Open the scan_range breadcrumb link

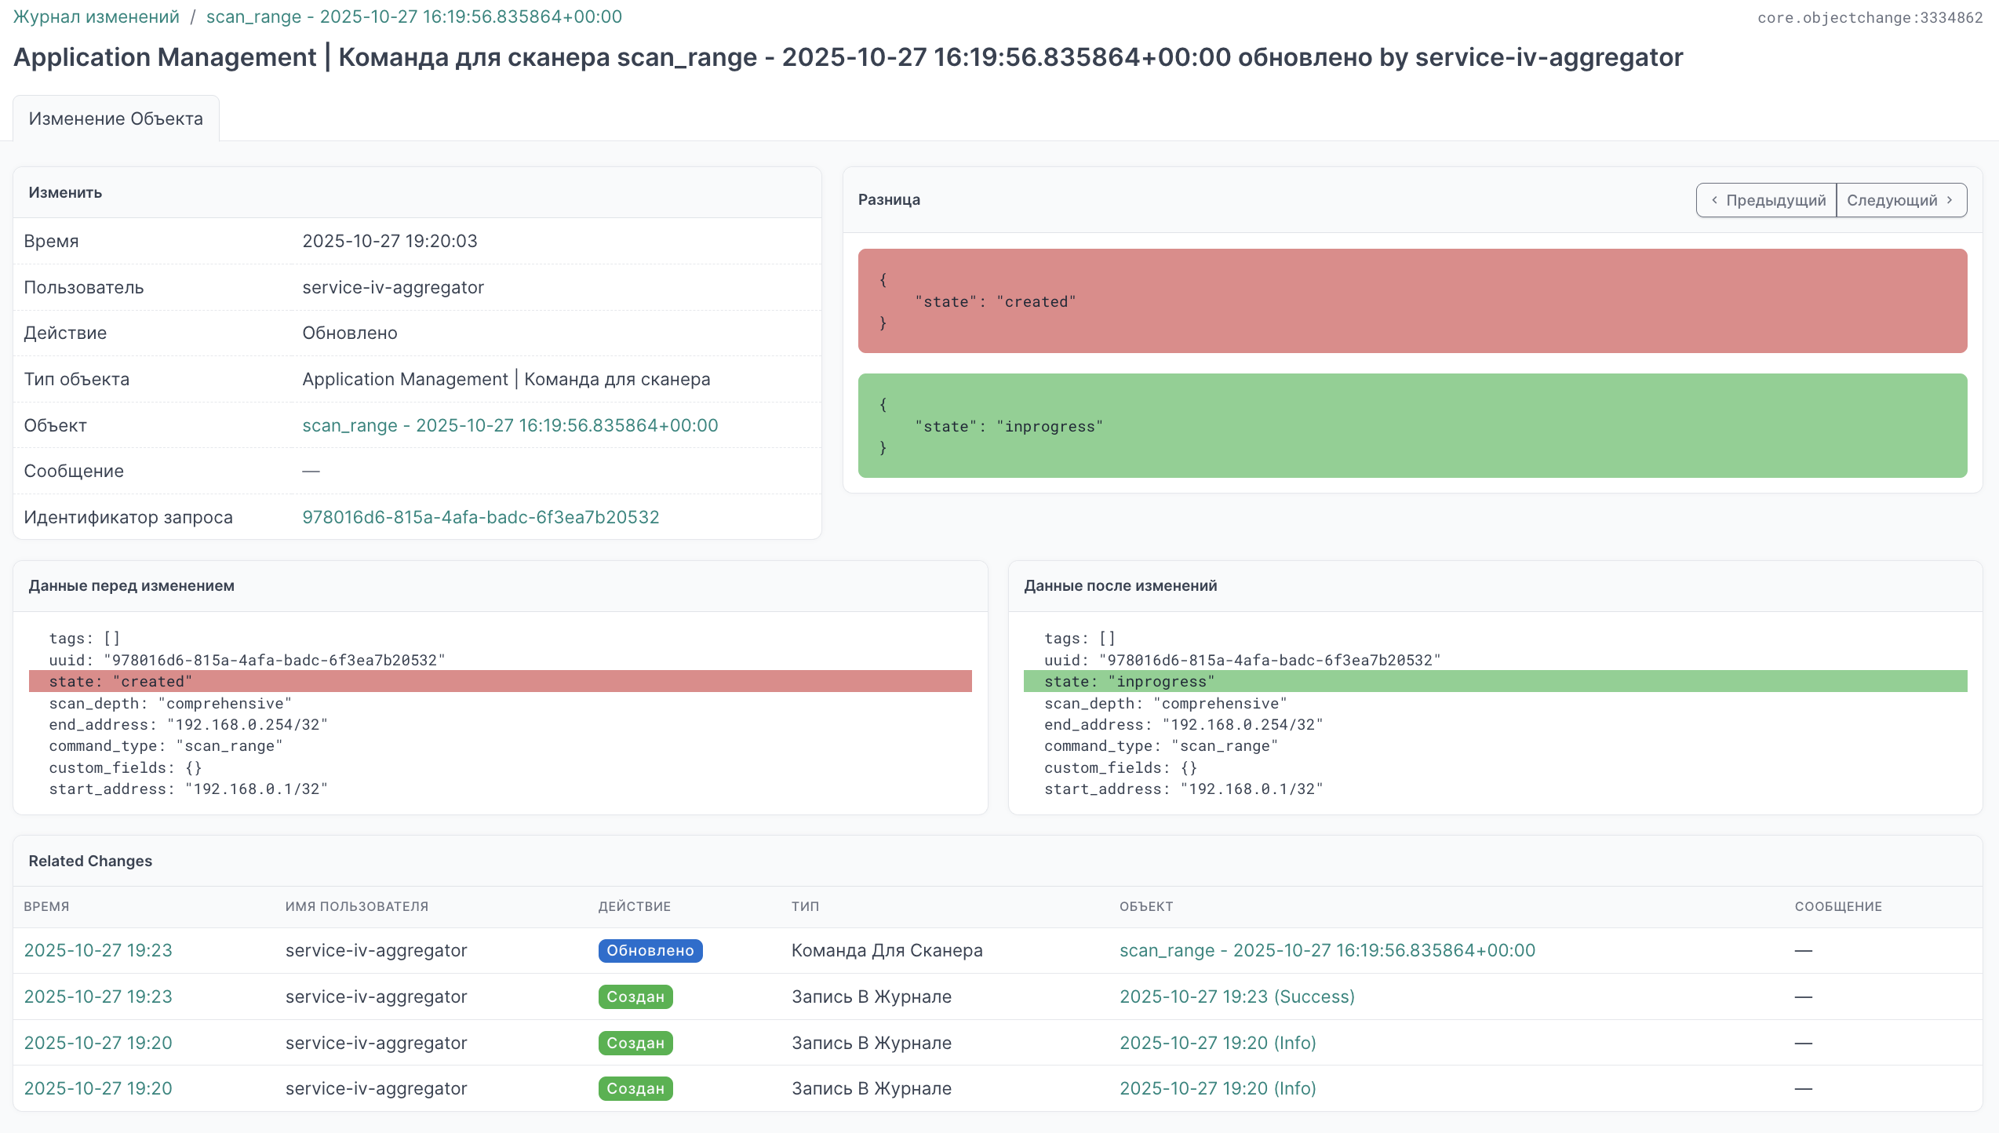413,16
